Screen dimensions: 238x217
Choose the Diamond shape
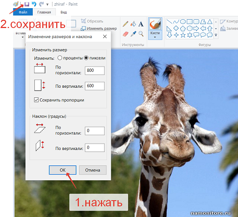click(x=176, y=28)
